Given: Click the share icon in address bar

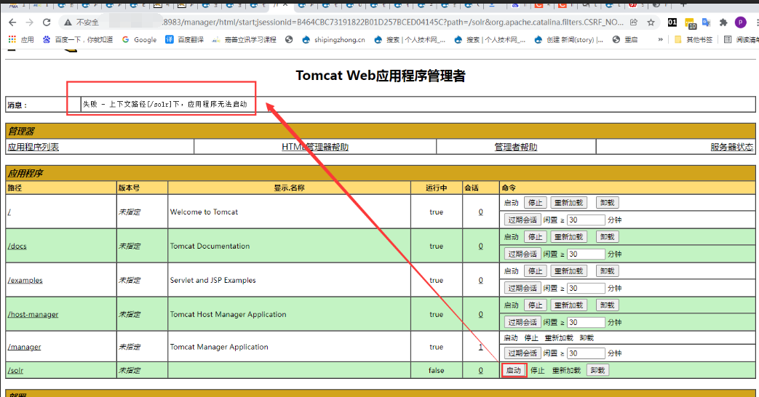Looking at the screenshot, I should tap(634, 23).
